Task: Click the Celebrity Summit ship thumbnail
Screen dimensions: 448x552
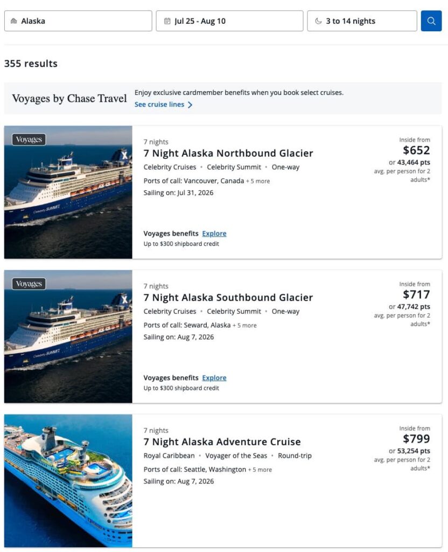Action: coord(68,192)
